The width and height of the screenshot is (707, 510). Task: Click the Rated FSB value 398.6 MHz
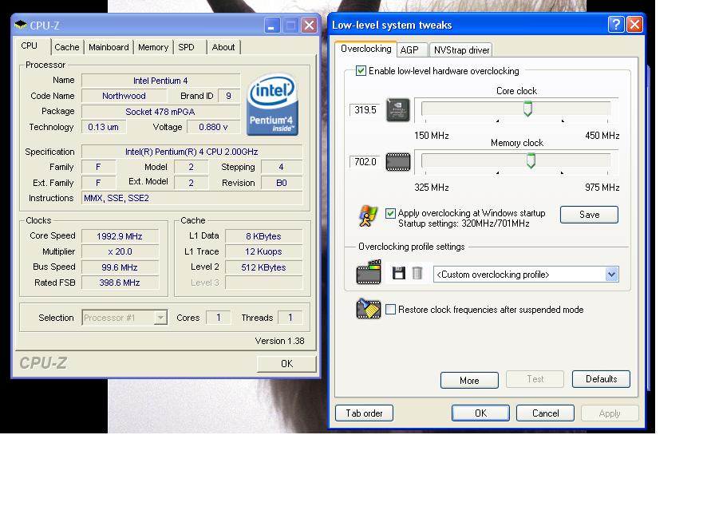pos(120,283)
